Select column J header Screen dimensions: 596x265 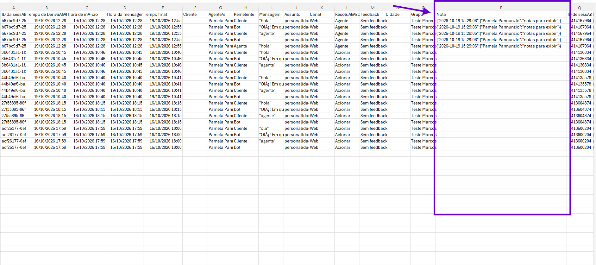coord(297,8)
